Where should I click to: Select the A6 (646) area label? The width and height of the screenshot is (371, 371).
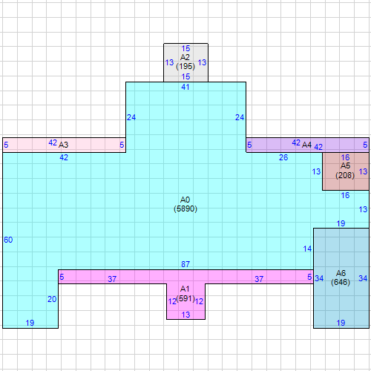[341, 278]
